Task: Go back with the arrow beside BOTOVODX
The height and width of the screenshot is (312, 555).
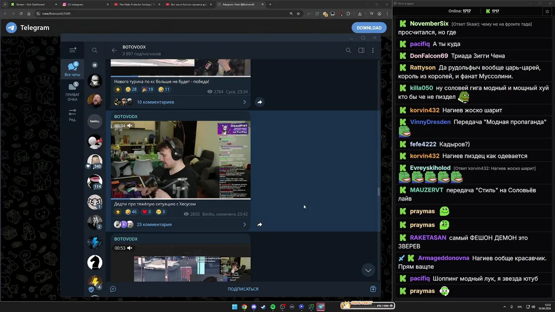Action: pyautogui.click(x=114, y=50)
